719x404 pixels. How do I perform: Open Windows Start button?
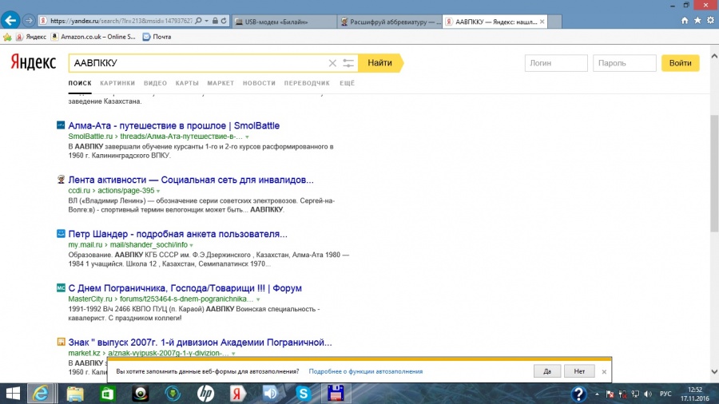[x=13, y=394]
